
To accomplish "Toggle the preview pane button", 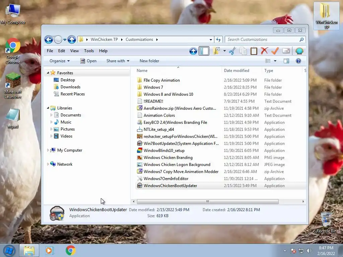I will [x=286, y=61].
